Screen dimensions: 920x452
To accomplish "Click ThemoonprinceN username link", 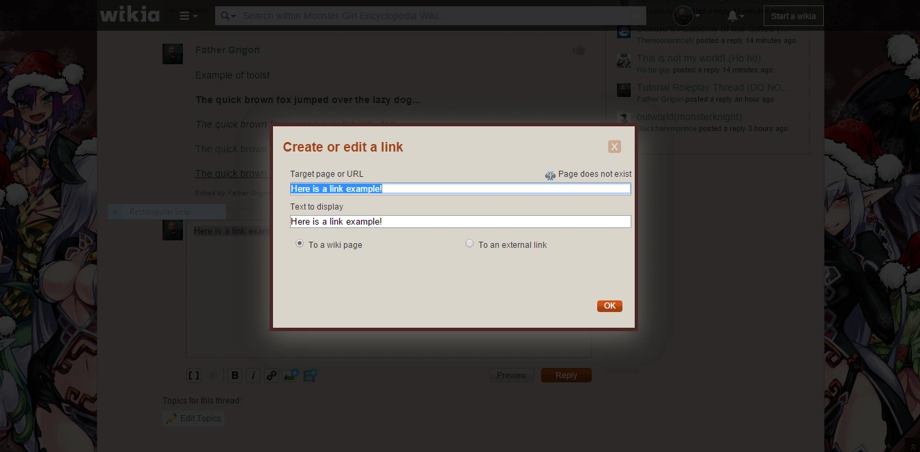I will [x=665, y=41].
